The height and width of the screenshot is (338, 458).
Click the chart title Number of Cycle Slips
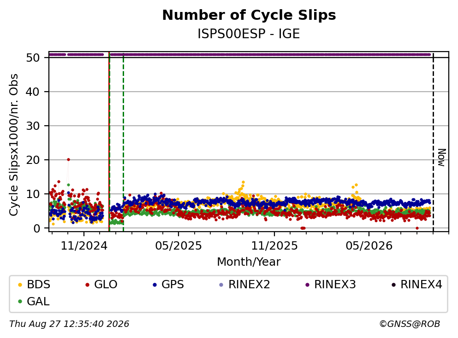(249, 15)
